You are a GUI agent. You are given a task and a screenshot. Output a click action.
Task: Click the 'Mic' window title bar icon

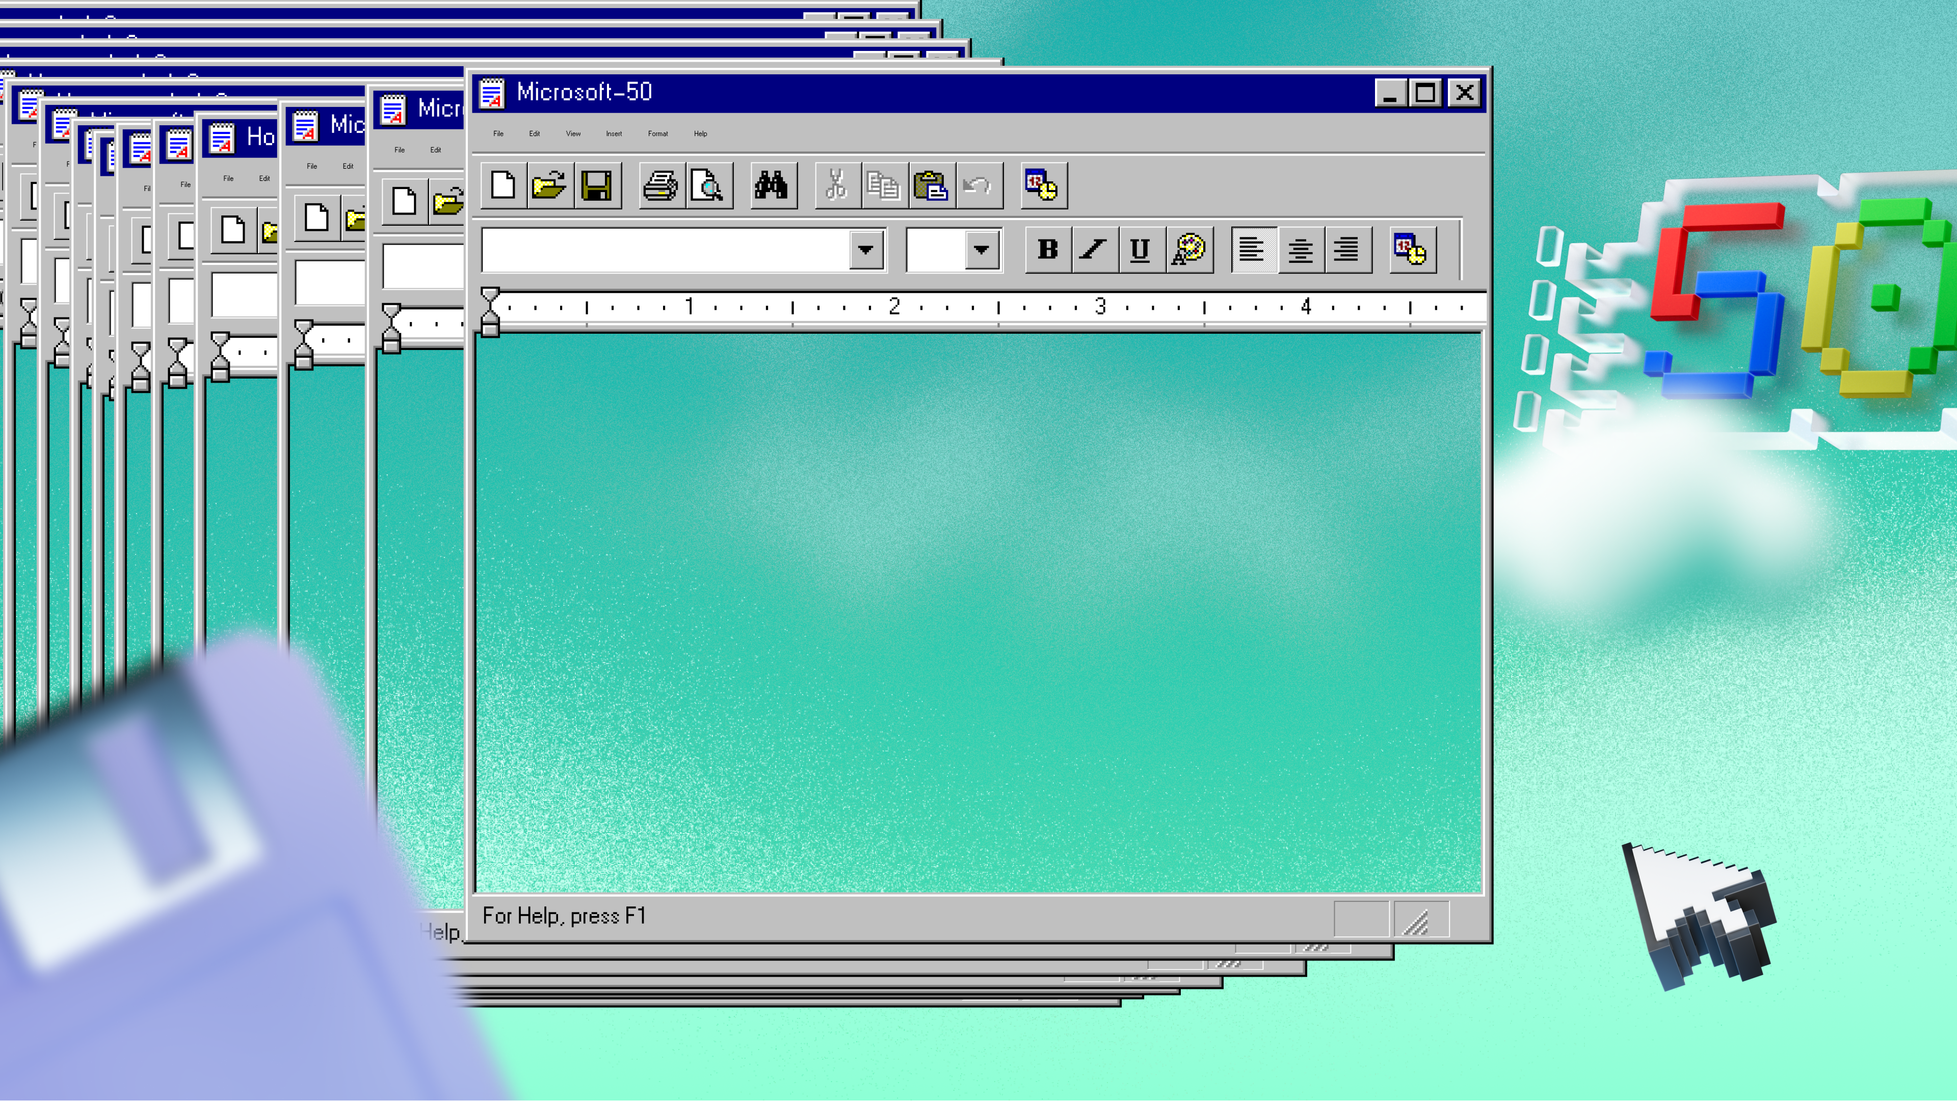click(305, 126)
